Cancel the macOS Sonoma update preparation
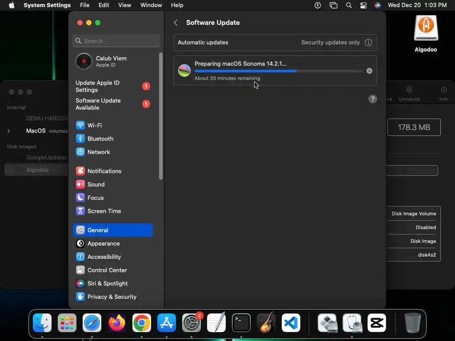Screen dimensions: 455x341 click(x=369, y=71)
